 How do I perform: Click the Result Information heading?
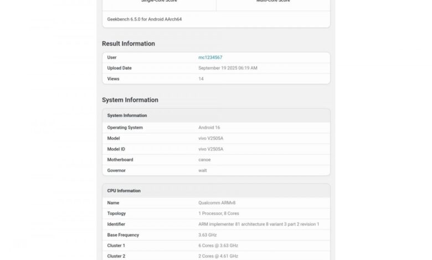(x=128, y=44)
